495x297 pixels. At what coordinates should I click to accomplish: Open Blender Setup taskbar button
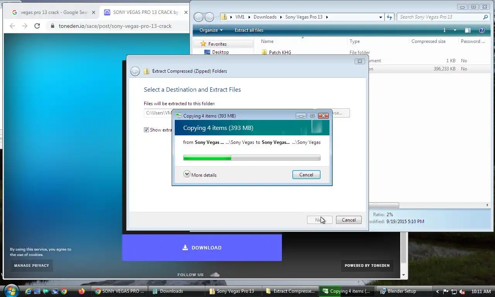pyautogui.click(x=404, y=291)
